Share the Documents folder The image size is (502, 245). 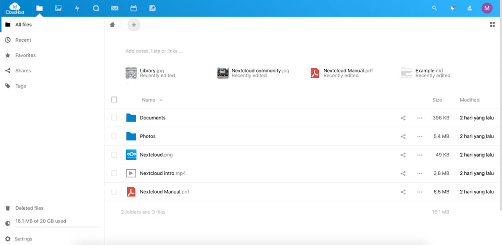click(x=403, y=118)
